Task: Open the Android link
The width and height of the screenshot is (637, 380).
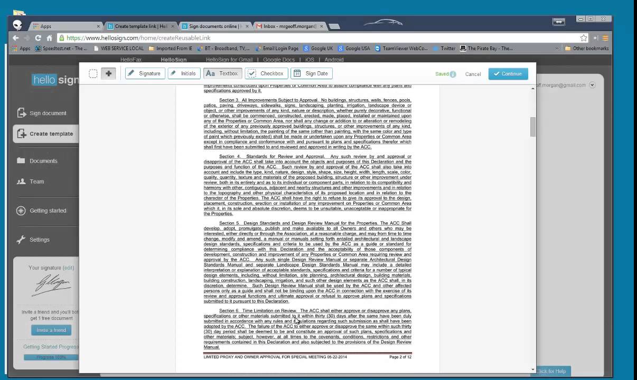Action: point(334,60)
